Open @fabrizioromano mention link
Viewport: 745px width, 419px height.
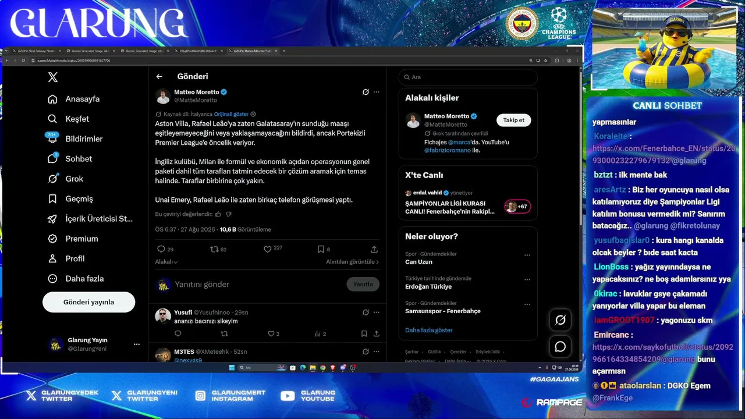click(447, 150)
